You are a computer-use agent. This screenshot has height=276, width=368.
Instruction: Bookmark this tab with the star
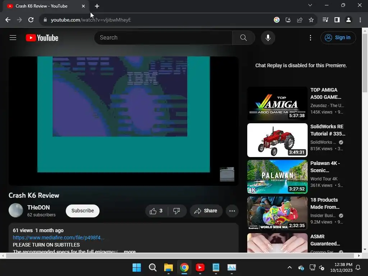[311, 20]
